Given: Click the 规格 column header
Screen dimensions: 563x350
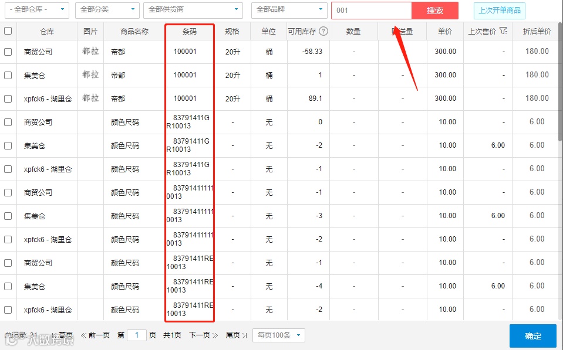Looking at the screenshot, I should click(x=232, y=32).
